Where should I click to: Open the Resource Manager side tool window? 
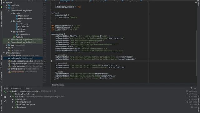[x=1, y=19]
